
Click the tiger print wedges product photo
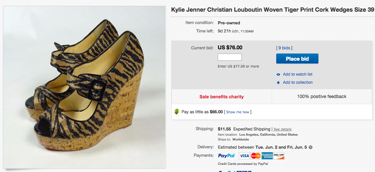84,87
